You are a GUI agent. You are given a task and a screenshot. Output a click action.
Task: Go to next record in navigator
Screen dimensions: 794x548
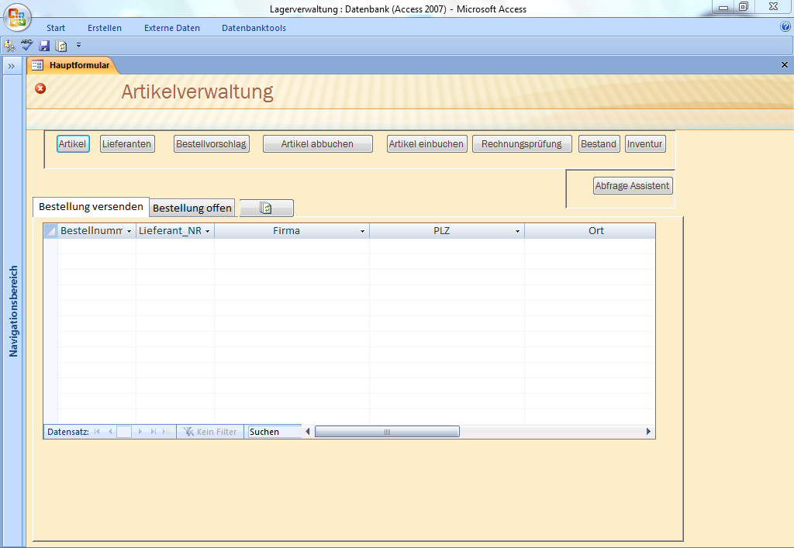pos(140,432)
